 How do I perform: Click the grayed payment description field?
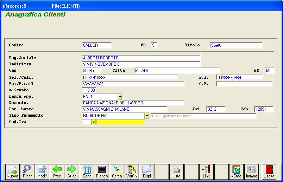[203, 116]
